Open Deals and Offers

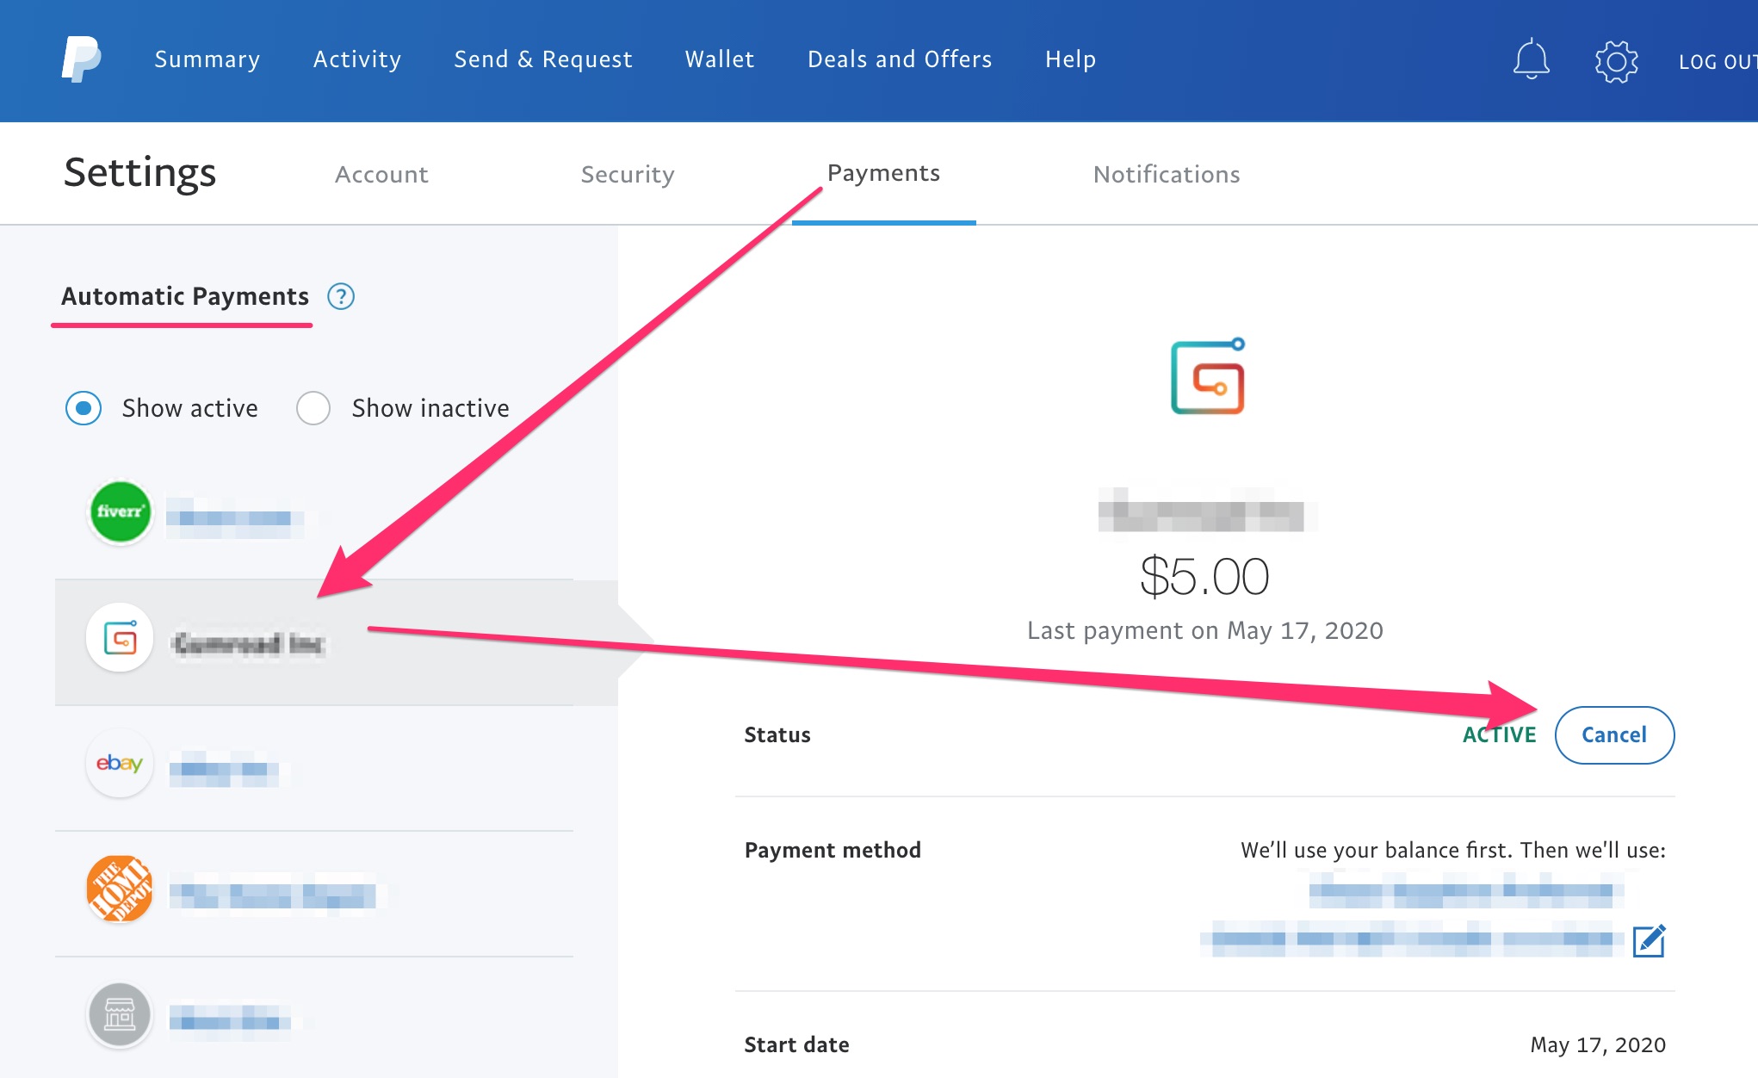click(x=900, y=59)
